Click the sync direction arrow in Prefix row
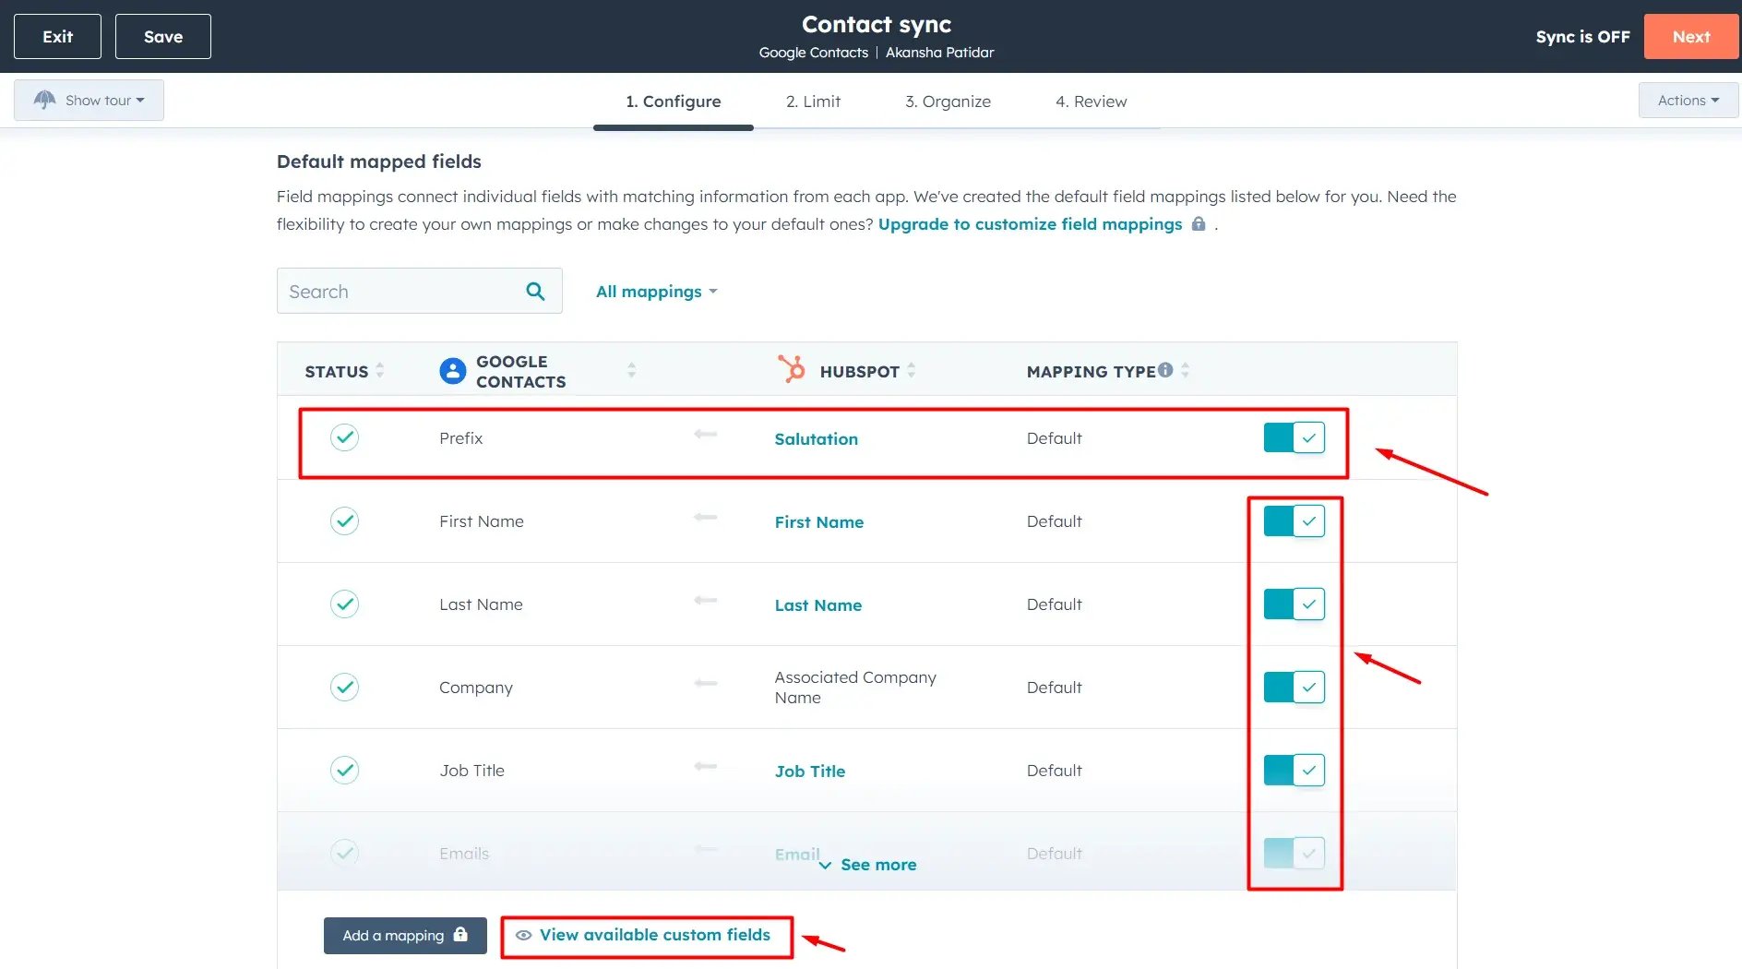The width and height of the screenshot is (1742, 969). tap(706, 434)
